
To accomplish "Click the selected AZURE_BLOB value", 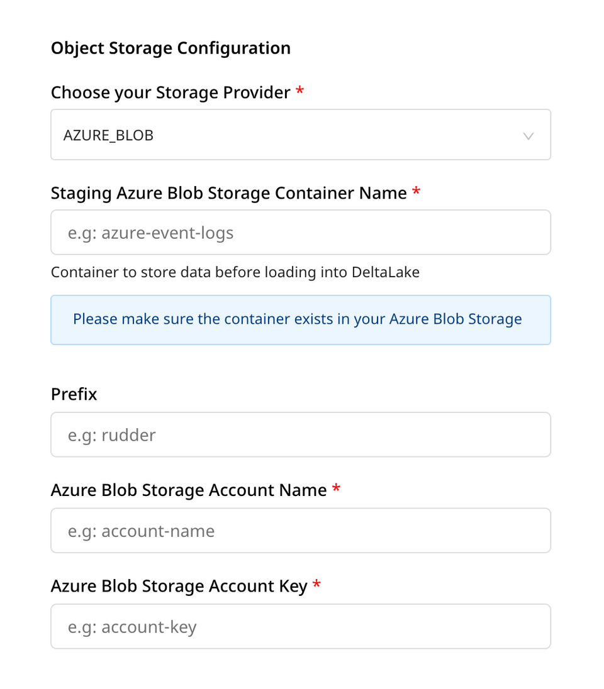I will point(108,135).
